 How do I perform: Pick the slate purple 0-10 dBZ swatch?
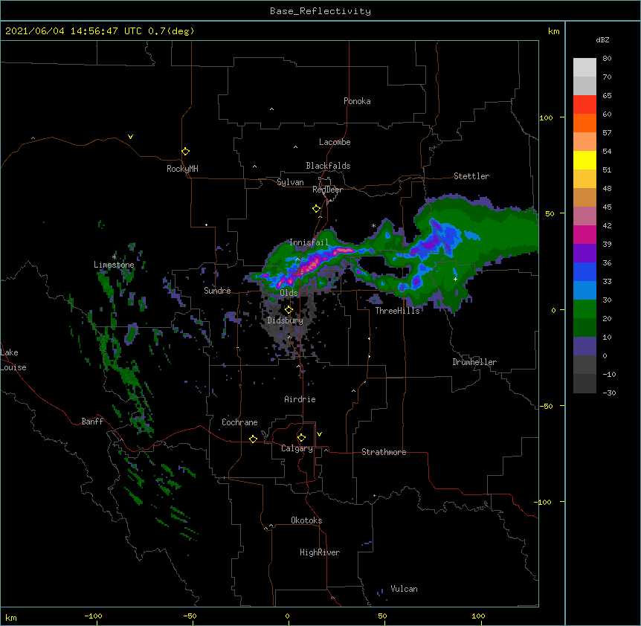584,346
